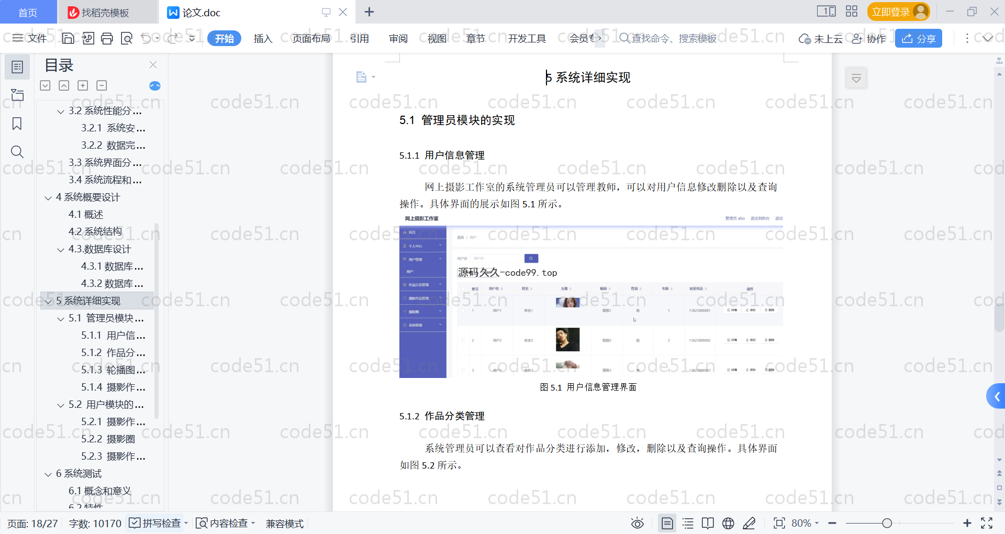Click the document icon beside page heading
This screenshot has height=534, width=1005.
(361, 77)
